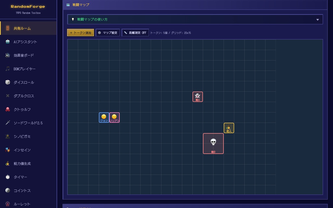Open インセイン sidebar entry
The width and height of the screenshot is (333, 208).
pos(28,150)
